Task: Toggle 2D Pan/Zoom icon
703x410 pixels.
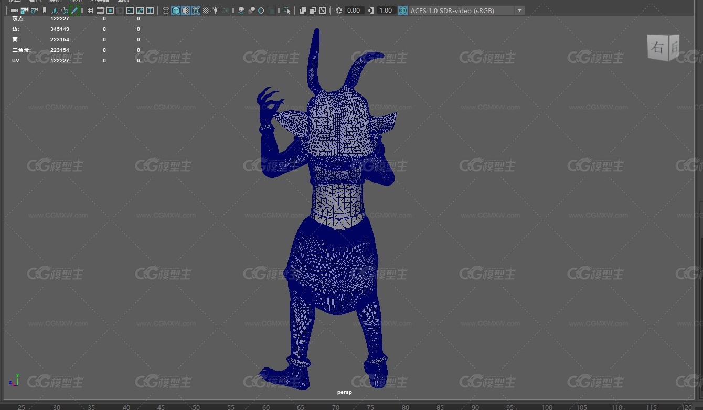Action: (65, 10)
